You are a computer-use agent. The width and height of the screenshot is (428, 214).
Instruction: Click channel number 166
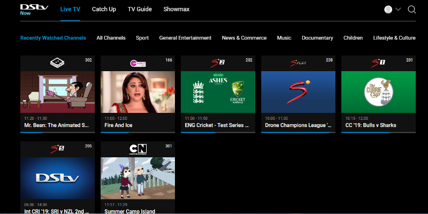pos(169,60)
